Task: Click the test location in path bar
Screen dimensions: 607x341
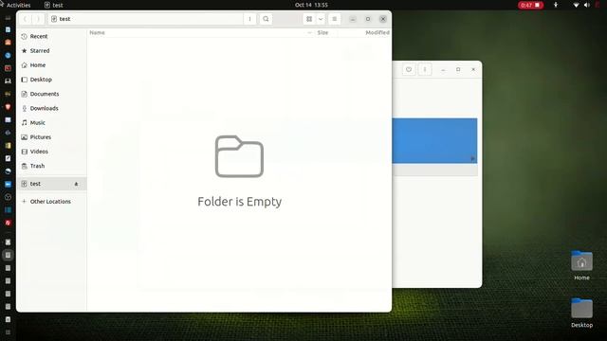Action: pyautogui.click(x=61, y=19)
